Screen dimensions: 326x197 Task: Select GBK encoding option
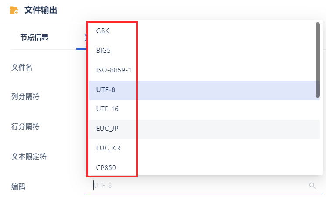(x=204, y=31)
